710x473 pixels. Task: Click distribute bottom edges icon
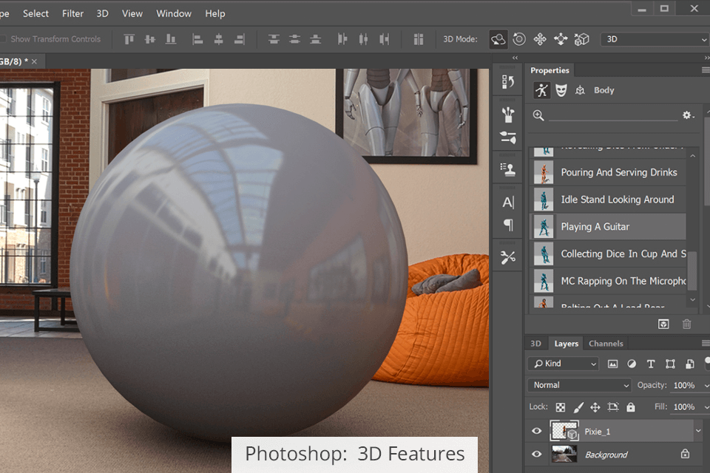click(316, 39)
